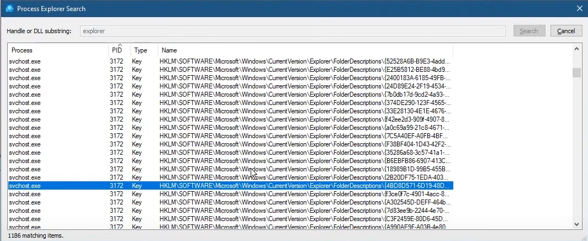Screen dimensions: 588x241
Task: Sort by the PID column header
Action: (119, 50)
